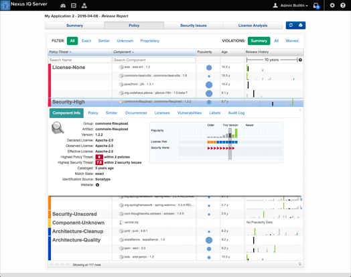Select the spring-webmvc 3.2.4 row
Screen dimensions: 351x277
point(175,205)
